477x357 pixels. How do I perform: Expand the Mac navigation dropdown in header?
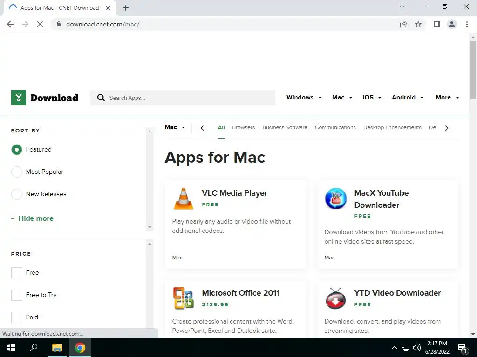[342, 98]
